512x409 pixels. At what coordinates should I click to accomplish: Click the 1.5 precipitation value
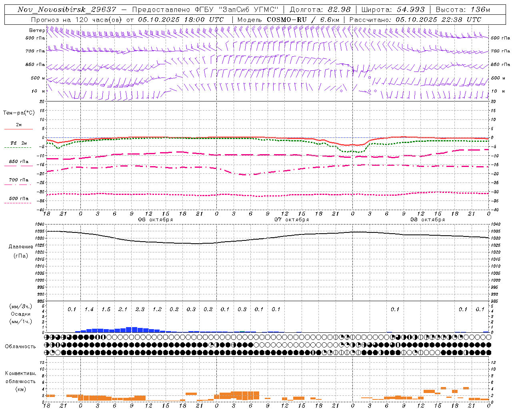pyautogui.click(x=106, y=310)
